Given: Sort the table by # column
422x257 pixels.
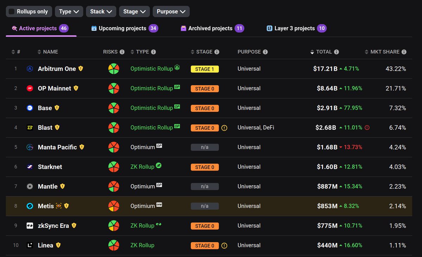Looking at the screenshot, I should 16,52.
